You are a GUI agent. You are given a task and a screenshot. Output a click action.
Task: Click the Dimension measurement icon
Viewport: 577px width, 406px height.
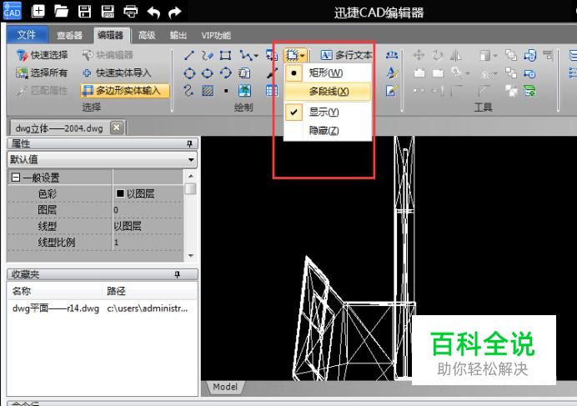pos(392,56)
